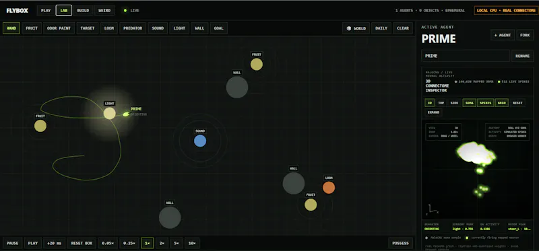Select the Wall circle beside the top Fruit
The width and height of the screenshot is (539, 251).
click(237, 87)
